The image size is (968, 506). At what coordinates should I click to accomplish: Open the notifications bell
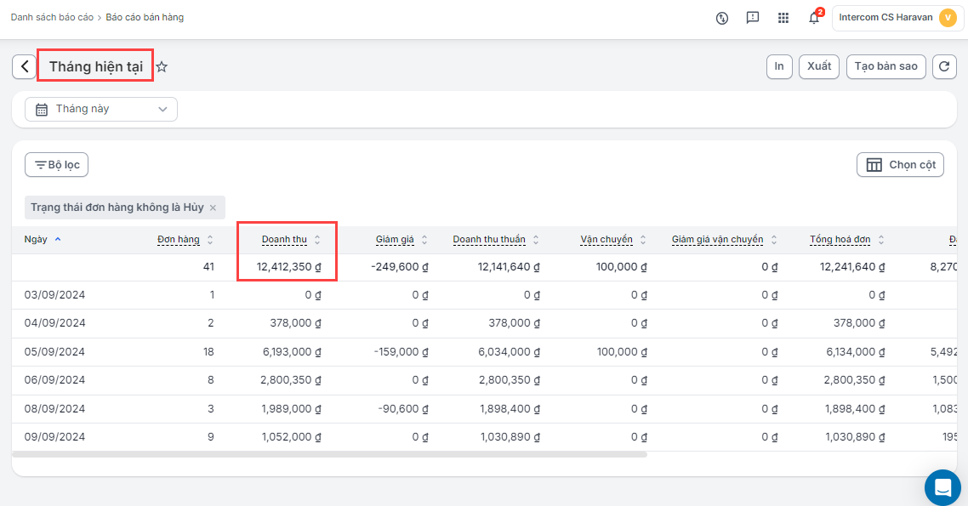[814, 18]
